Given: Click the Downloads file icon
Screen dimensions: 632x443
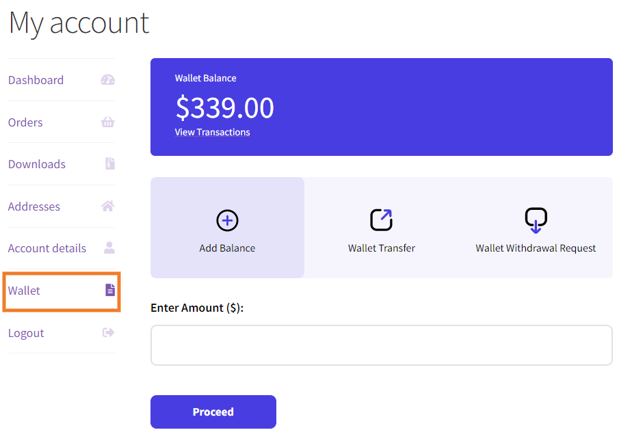Looking at the screenshot, I should [x=109, y=164].
